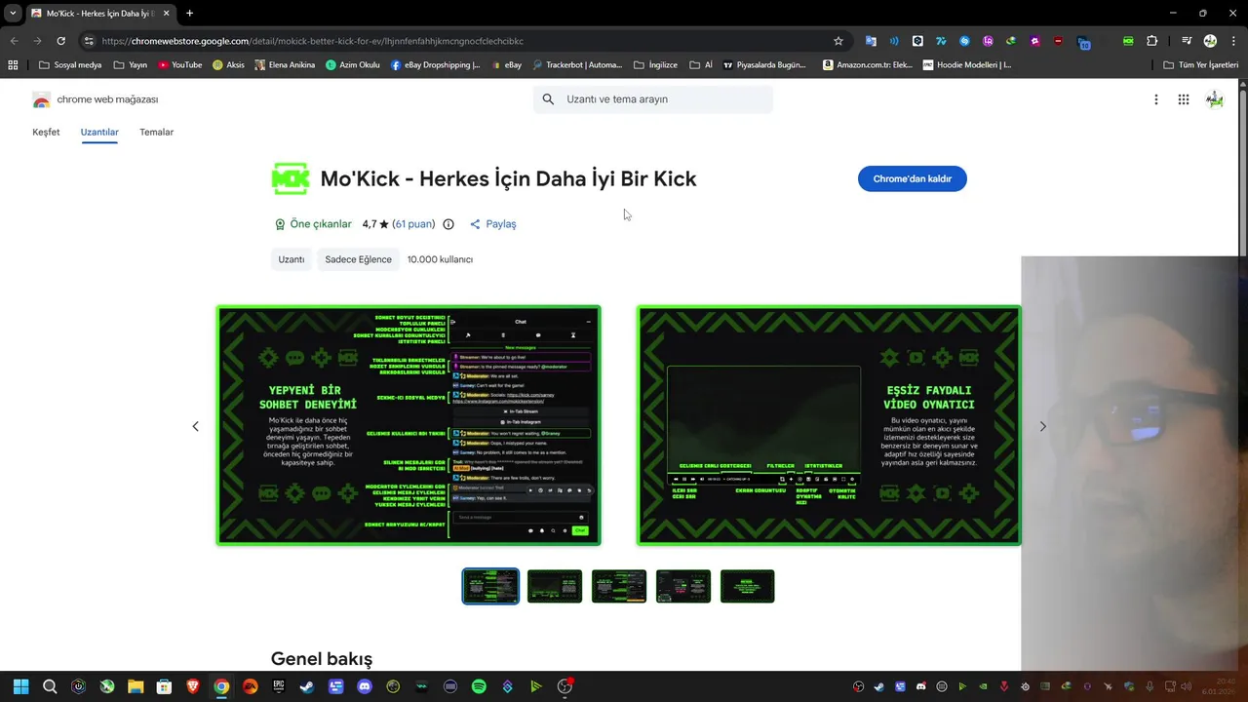Open Trackerbot bookmark
The width and height of the screenshot is (1248, 702).
pos(577,65)
